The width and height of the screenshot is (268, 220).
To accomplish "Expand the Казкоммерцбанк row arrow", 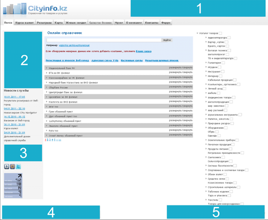I will (x=47, y=78).
